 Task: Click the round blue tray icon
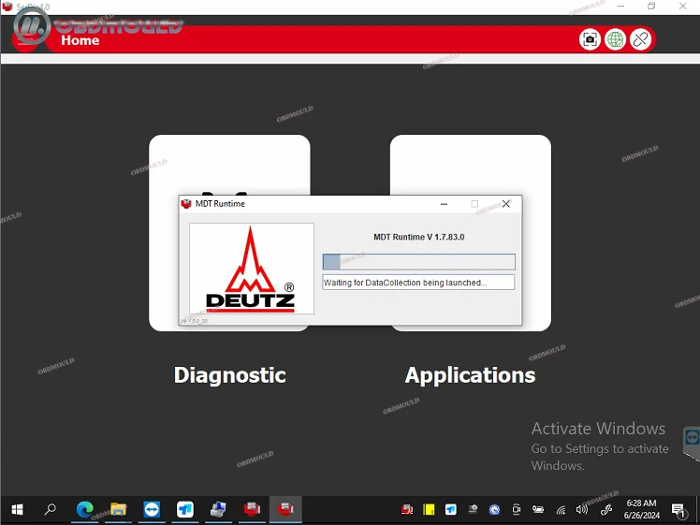pyautogui.click(x=494, y=509)
